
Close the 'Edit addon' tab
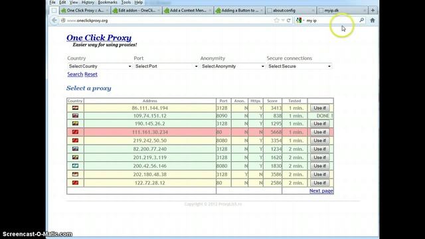[159, 11]
